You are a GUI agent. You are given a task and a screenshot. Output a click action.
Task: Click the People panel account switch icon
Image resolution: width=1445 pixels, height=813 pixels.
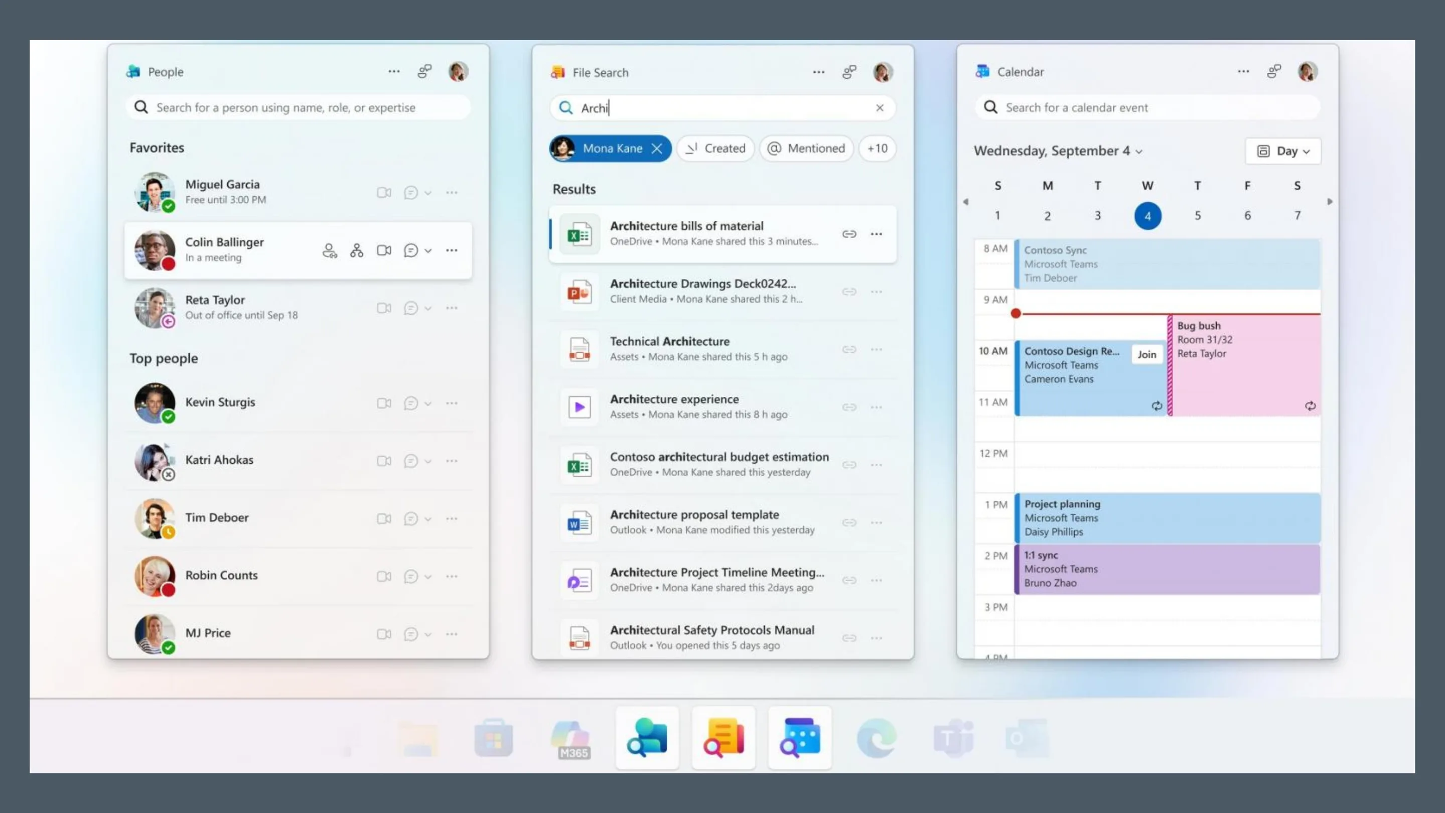[x=424, y=71]
